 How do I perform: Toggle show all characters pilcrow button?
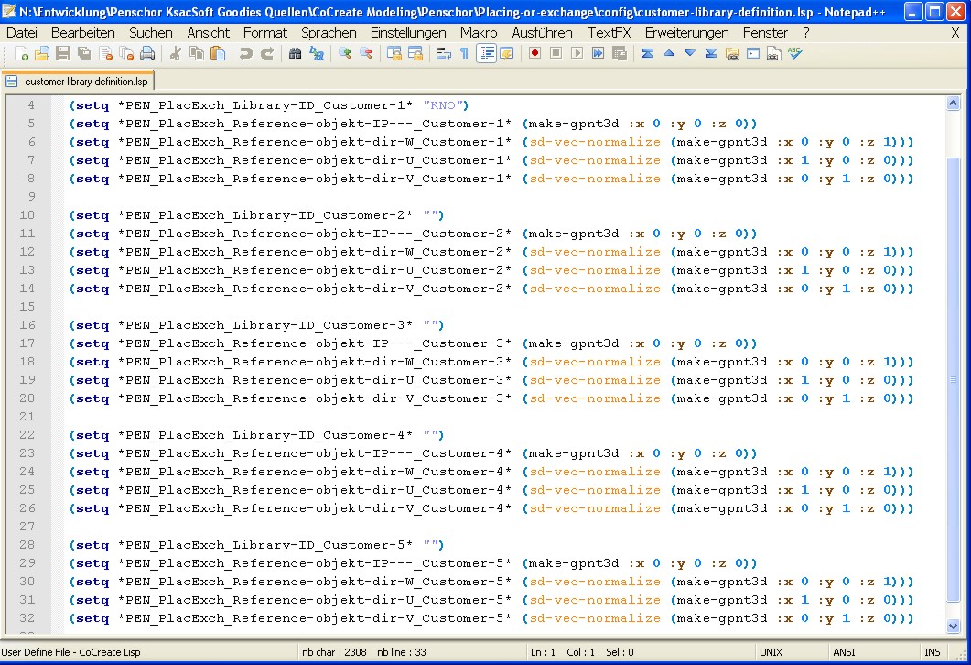pyautogui.click(x=464, y=54)
